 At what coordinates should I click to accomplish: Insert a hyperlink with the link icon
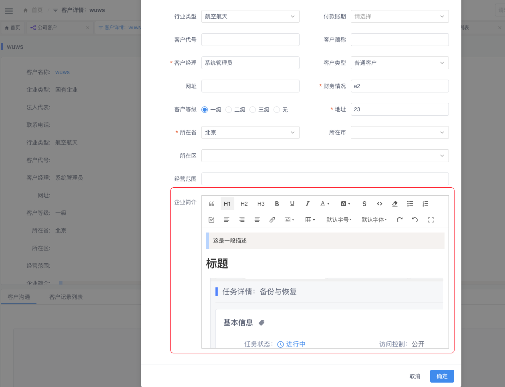pos(272,220)
